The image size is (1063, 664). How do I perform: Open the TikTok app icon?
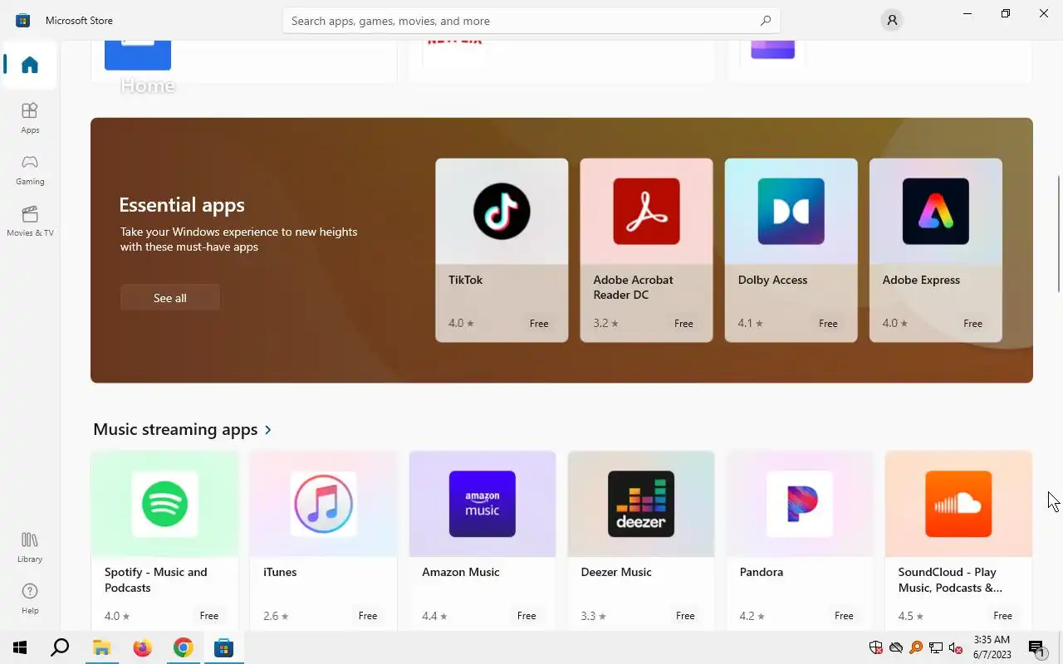(x=502, y=211)
